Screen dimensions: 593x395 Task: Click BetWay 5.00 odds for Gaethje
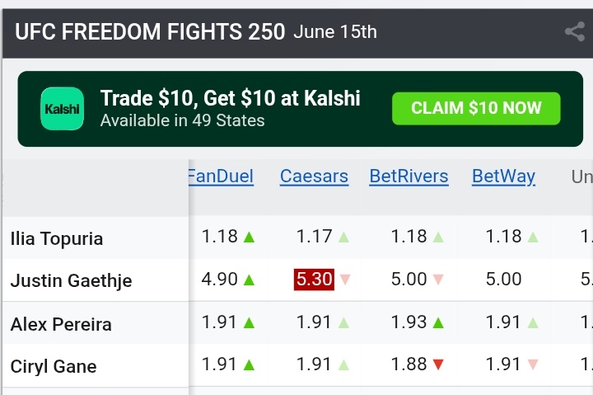click(x=503, y=280)
